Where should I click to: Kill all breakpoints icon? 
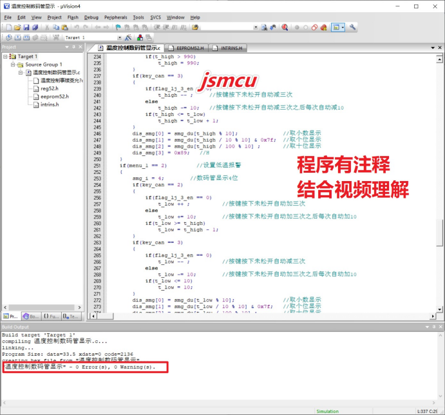[323, 28]
